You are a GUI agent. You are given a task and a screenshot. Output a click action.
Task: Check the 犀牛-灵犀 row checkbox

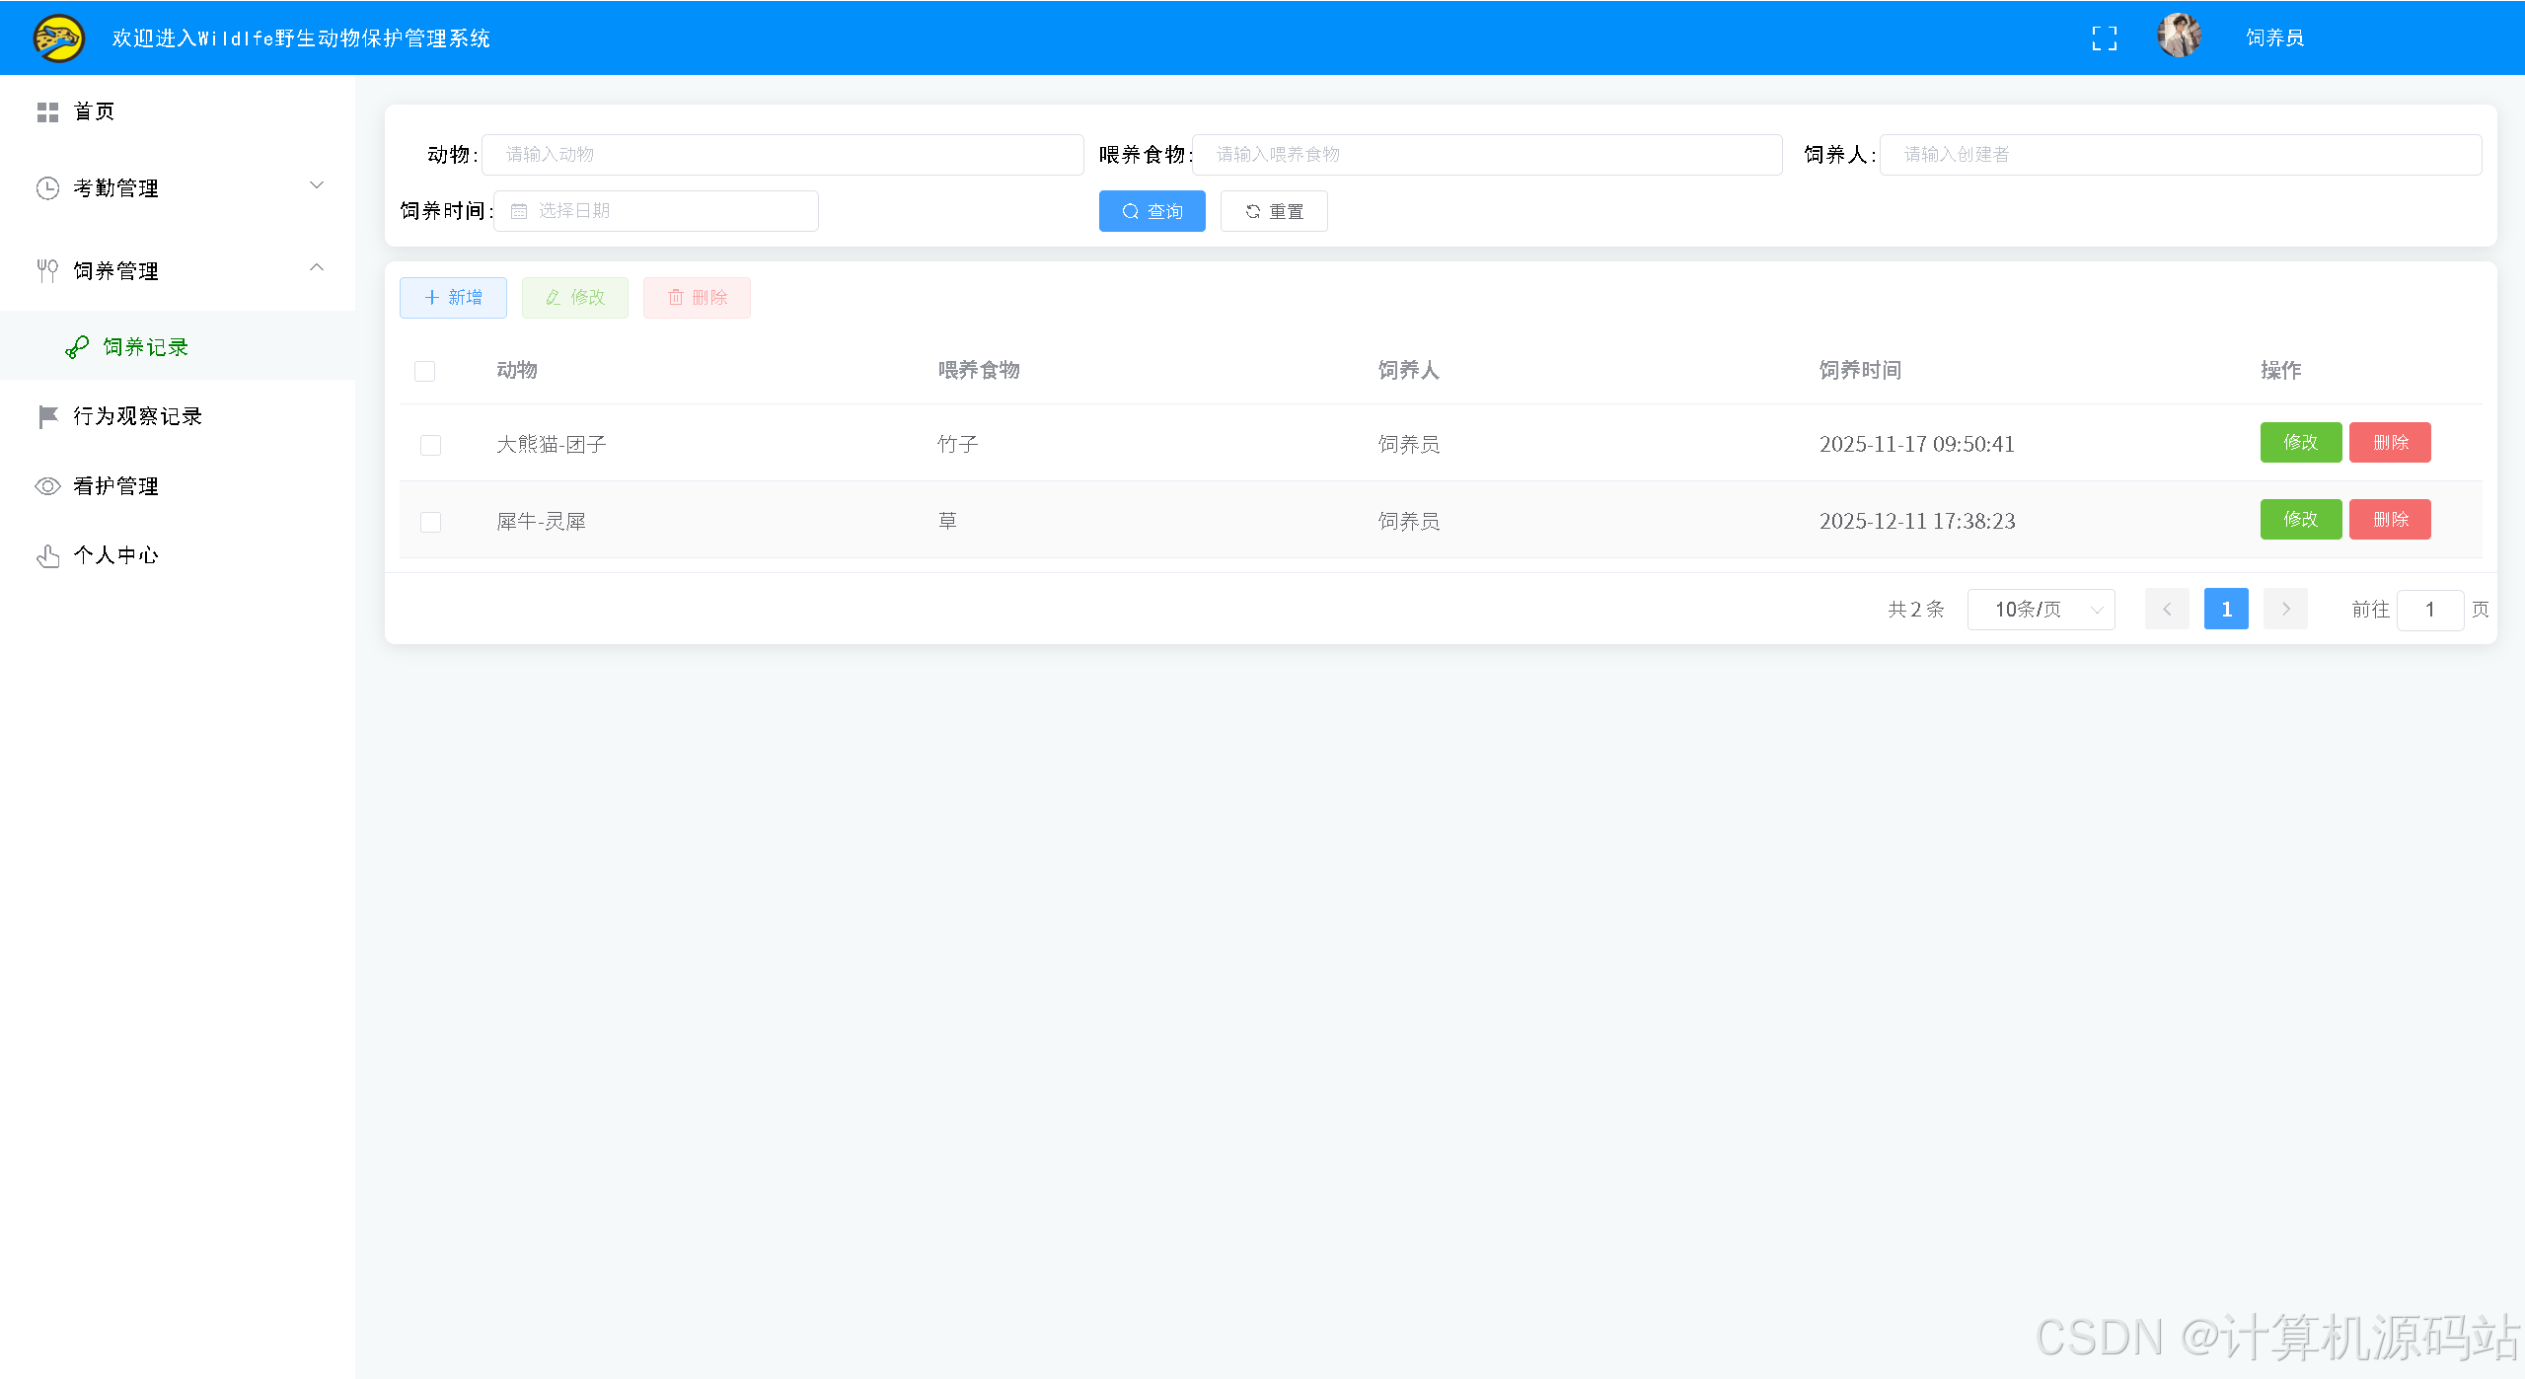click(430, 522)
